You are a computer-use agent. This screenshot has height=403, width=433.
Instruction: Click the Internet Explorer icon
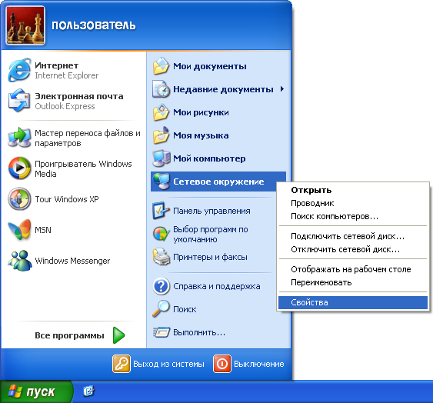19,70
